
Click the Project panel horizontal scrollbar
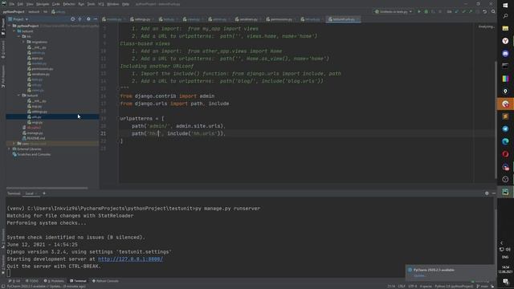click(47, 188)
